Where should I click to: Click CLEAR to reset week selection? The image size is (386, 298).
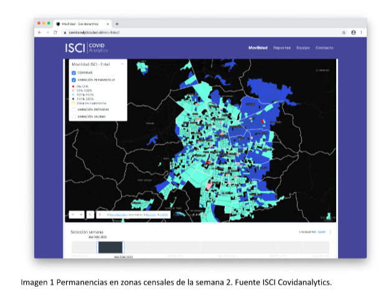pos(321,232)
